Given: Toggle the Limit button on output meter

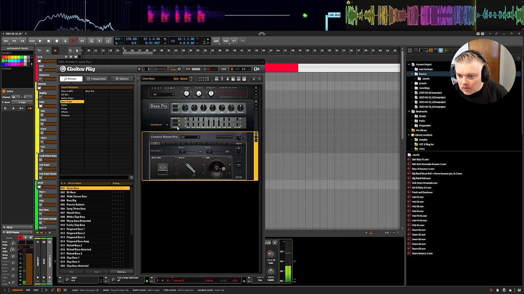Looking at the screenshot, I should click(214, 69).
